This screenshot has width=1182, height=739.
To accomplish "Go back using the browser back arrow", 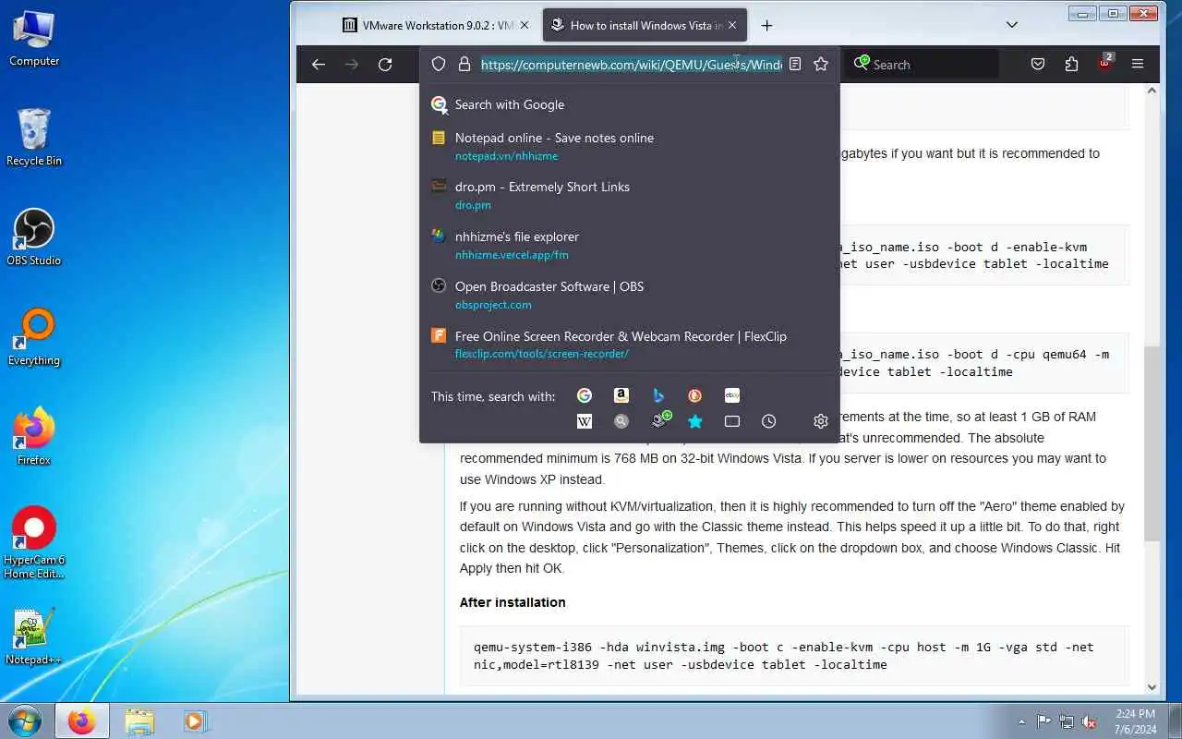I will (x=319, y=65).
